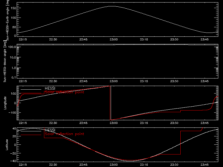This screenshot has height=167, width=223.
Task: Click 23:15 time label under Latitude plot
Action: [x=144, y=164]
